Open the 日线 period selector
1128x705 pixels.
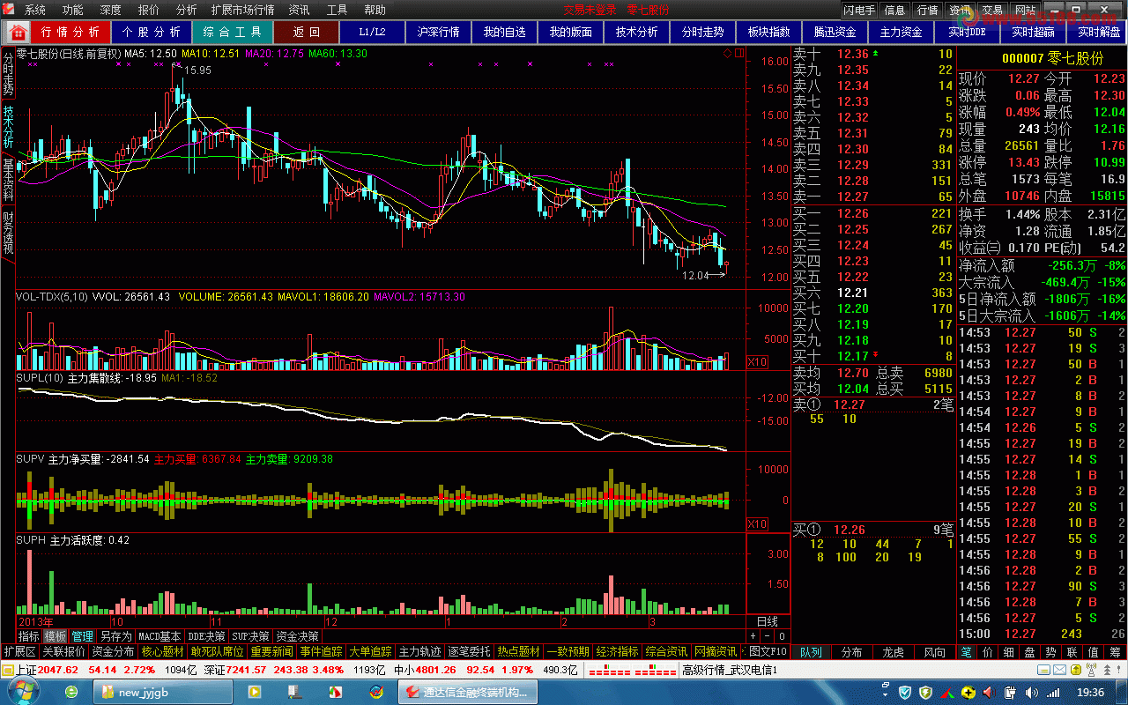(x=768, y=621)
